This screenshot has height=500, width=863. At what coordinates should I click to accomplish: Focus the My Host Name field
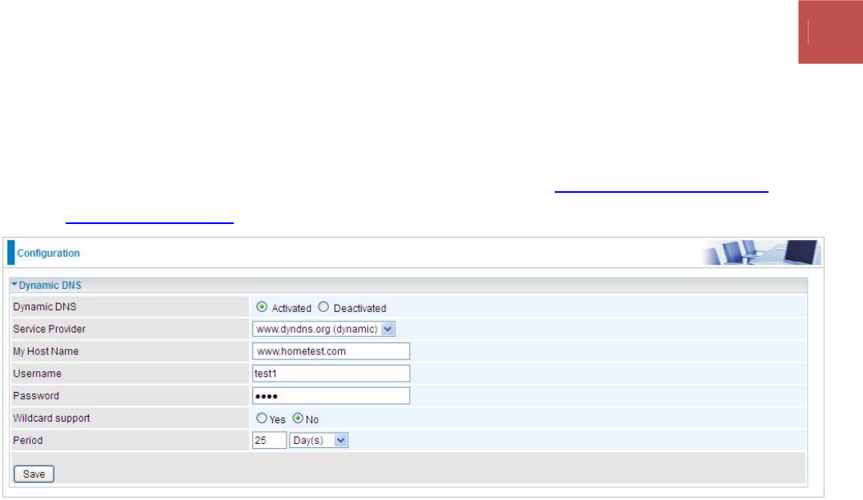[x=331, y=351]
